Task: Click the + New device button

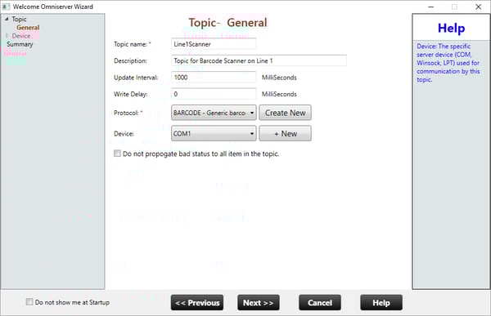Action: click(285, 133)
